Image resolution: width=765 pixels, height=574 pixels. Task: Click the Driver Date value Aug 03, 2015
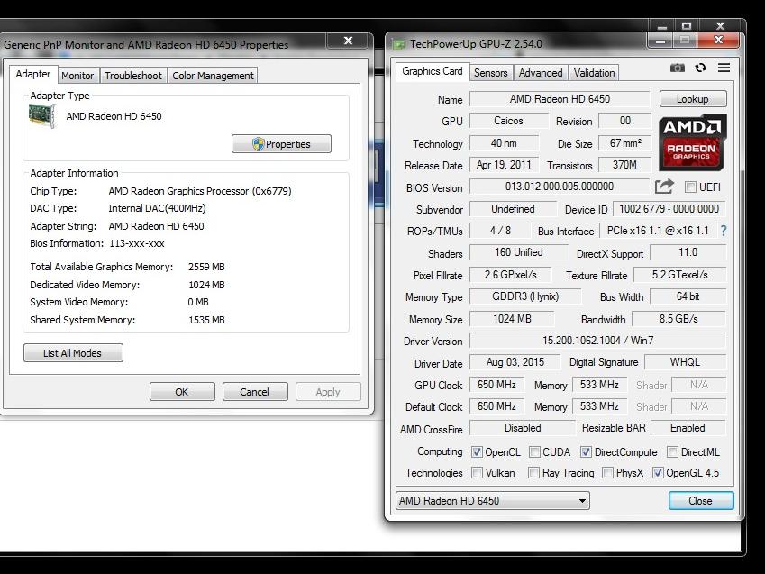tap(515, 362)
